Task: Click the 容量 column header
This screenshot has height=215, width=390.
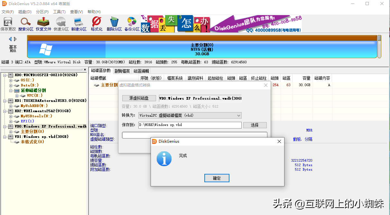Action: coord(302,78)
